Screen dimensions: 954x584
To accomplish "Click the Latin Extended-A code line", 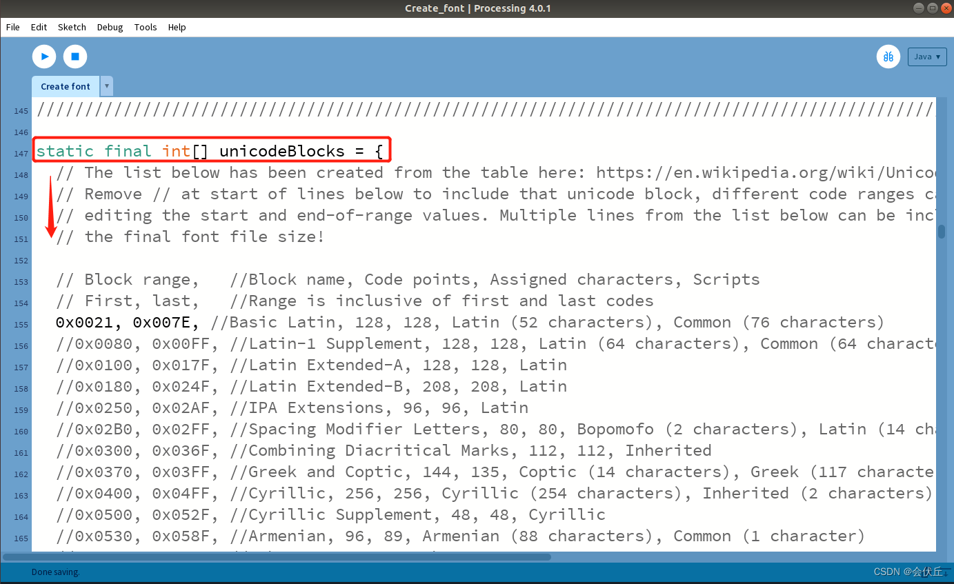I will [311, 365].
